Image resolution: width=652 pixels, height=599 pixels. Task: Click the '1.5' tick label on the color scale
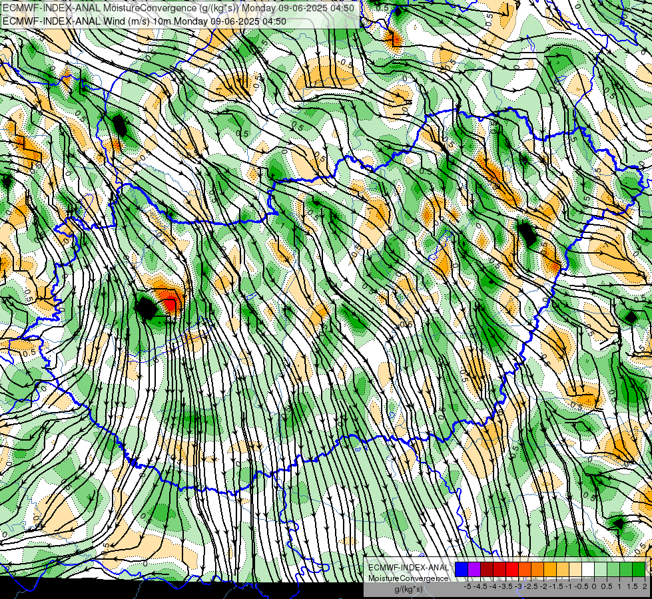pyautogui.click(x=632, y=586)
